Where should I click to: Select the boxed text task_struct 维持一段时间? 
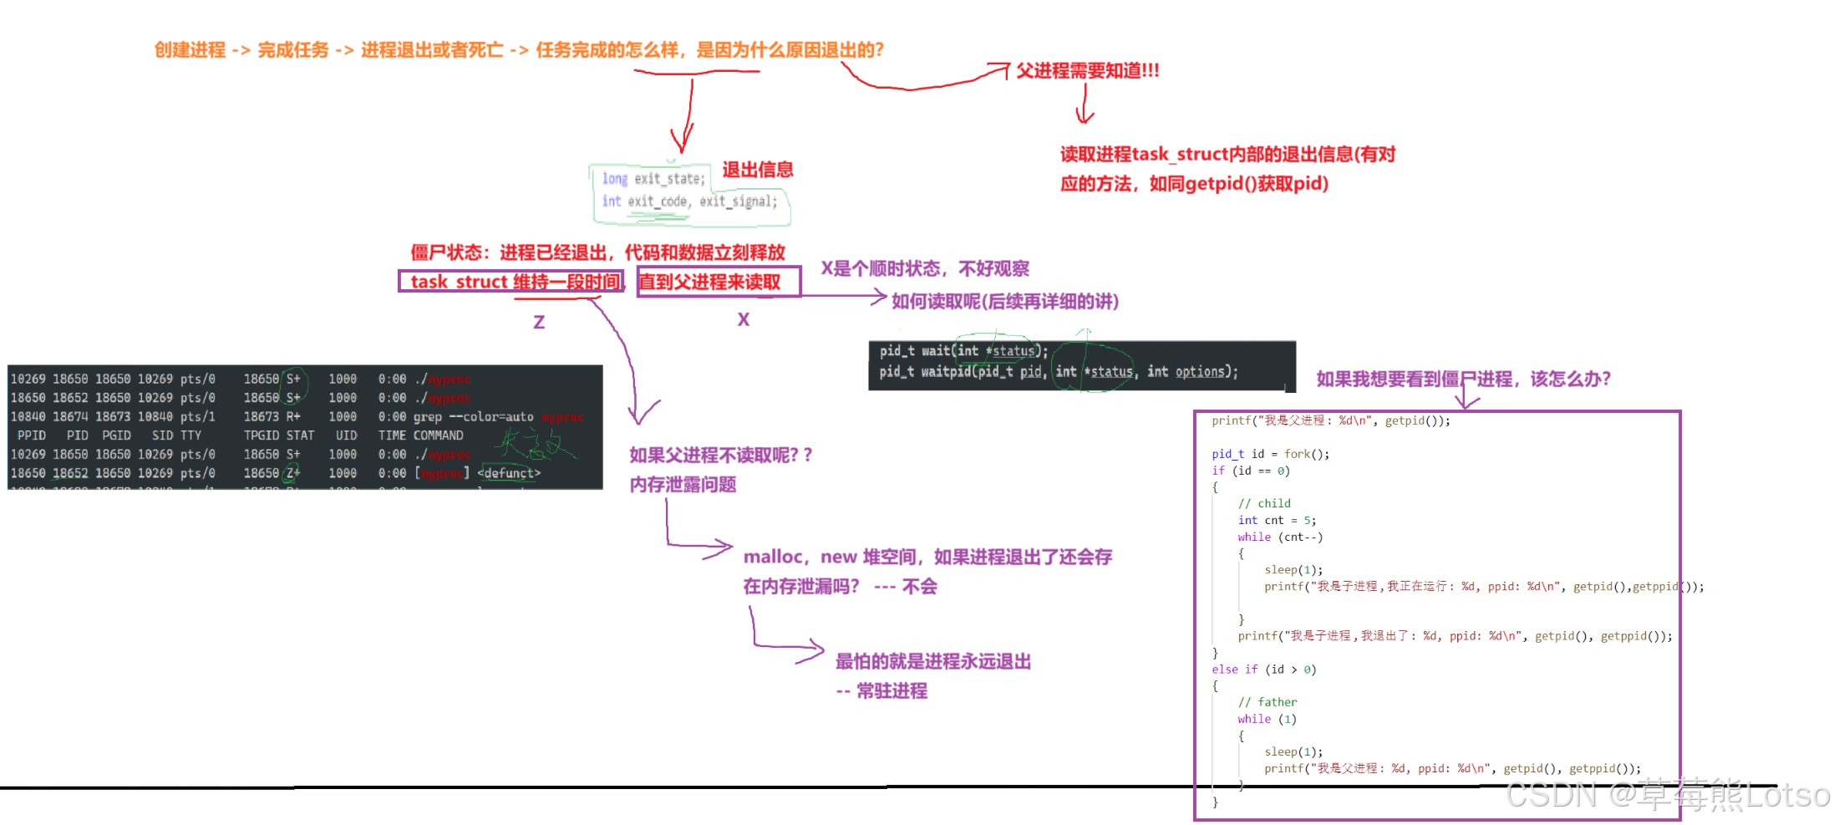[x=511, y=282]
